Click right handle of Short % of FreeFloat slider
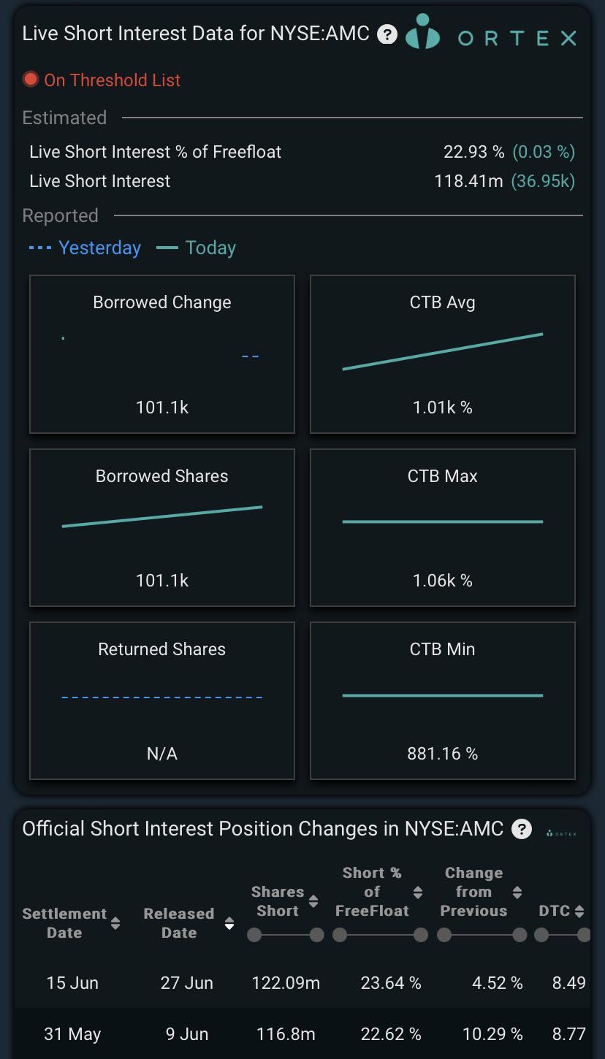Image resolution: width=605 pixels, height=1059 pixels. 420,935
